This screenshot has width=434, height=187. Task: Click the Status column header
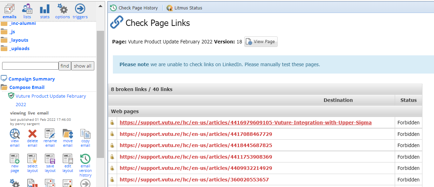(x=408, y=100)
